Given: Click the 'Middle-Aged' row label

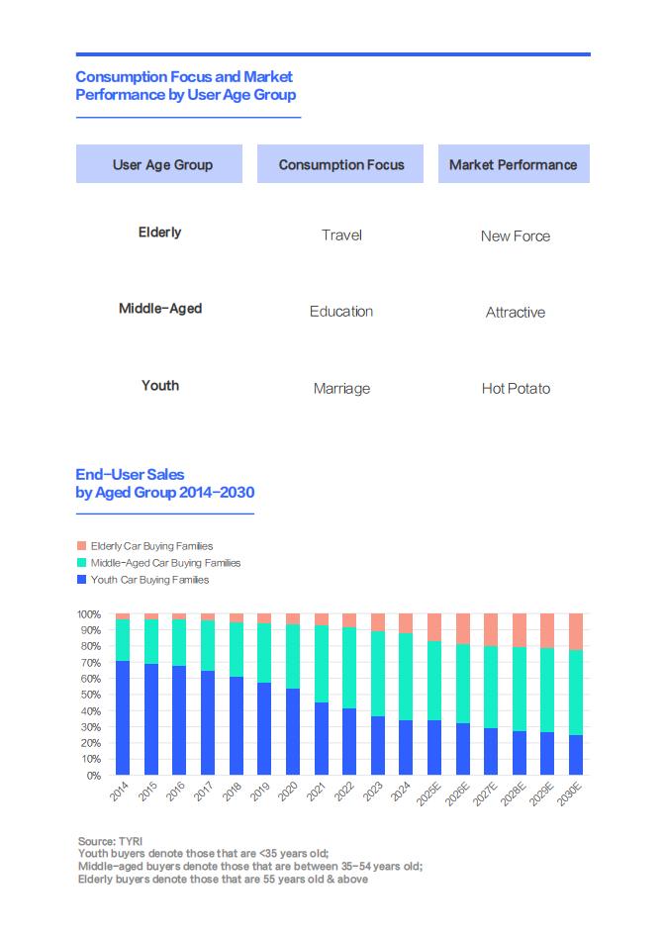Looking at the screenshot, I should click(160, 309).
